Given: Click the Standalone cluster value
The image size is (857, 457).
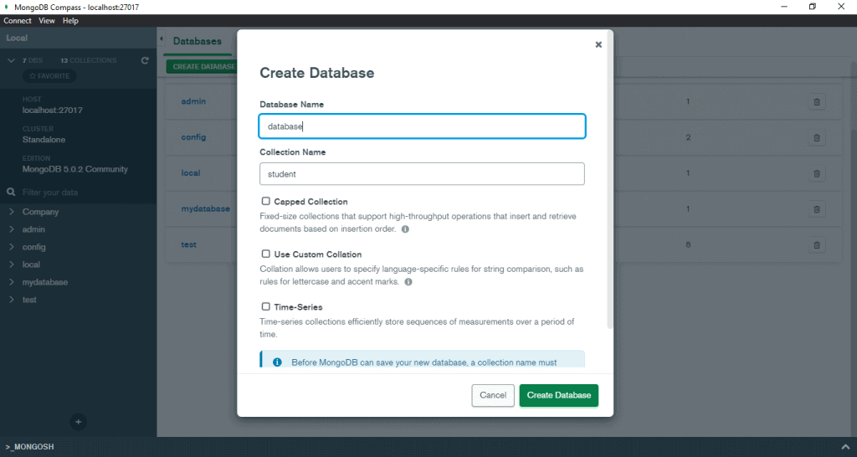Looking at the screenshot, I should click(44, 140).
